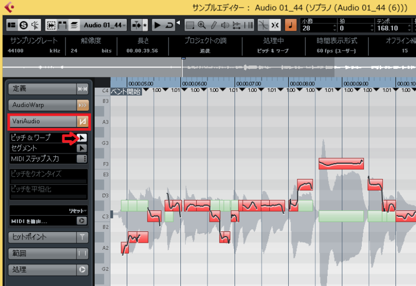
Task: Open the ヒットポイント tab
Action: click(x=42, y=237)
